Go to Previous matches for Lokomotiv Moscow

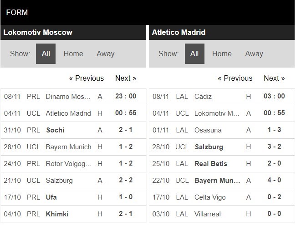click(87, 78)
